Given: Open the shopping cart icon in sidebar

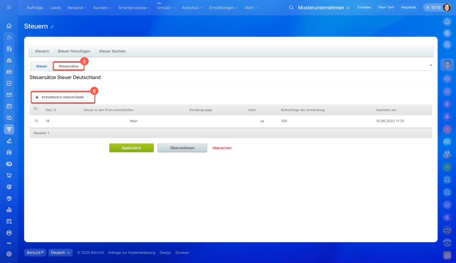Looking at the screenshot, I should (9, 175).
